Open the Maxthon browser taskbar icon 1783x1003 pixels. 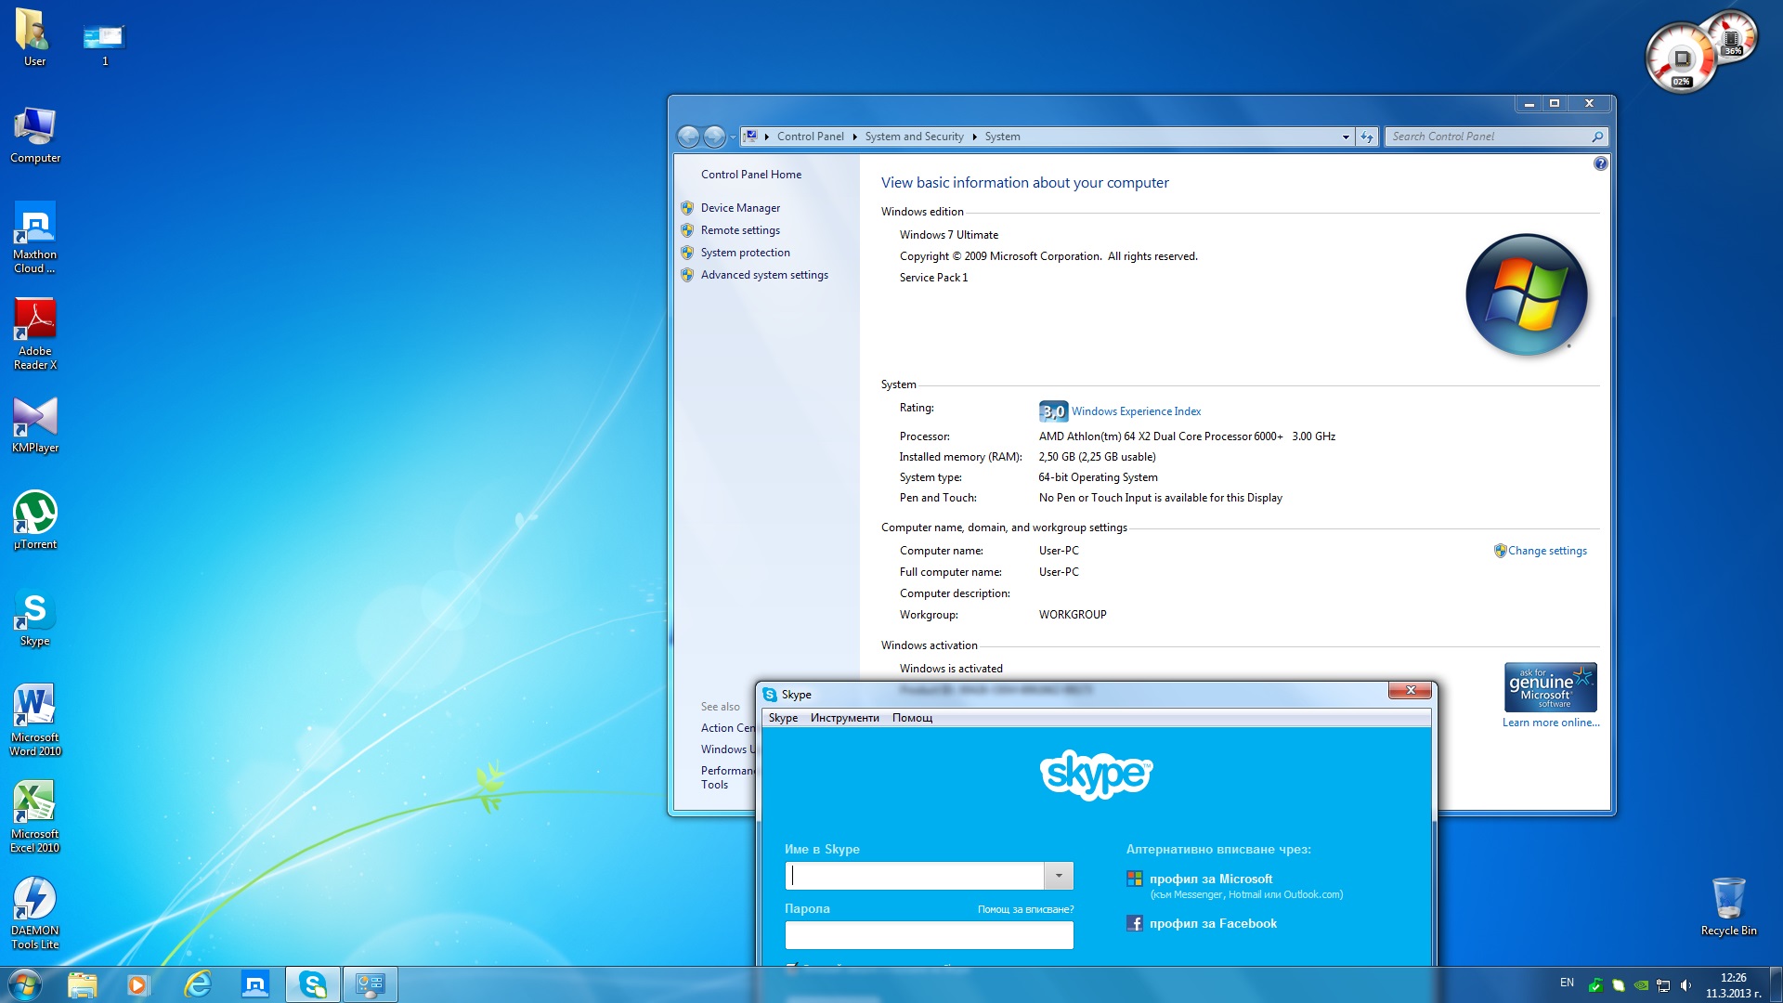click(x=254, y=984)
